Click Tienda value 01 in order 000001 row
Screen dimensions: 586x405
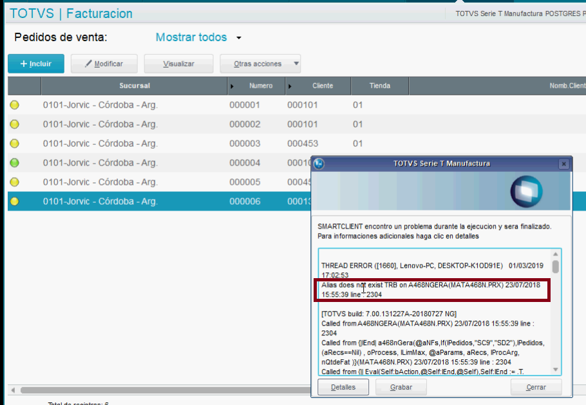[x=357, y=106]
